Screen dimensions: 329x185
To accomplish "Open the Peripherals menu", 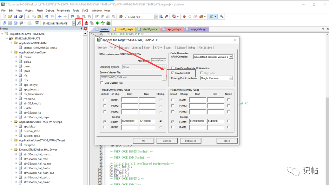I will coord(63,11).
